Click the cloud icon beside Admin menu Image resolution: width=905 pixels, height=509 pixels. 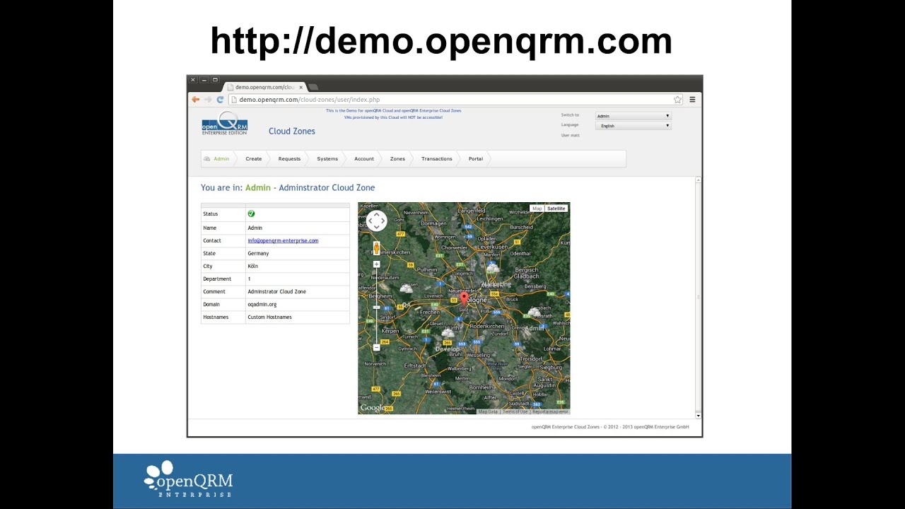pyautogui.click(x=207, y=159)
